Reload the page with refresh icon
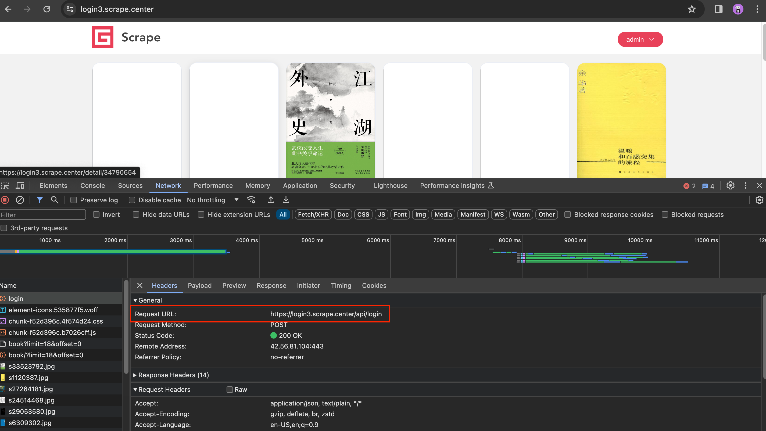Viewport: 766px width, 431px height. click(x=47, y=9)
